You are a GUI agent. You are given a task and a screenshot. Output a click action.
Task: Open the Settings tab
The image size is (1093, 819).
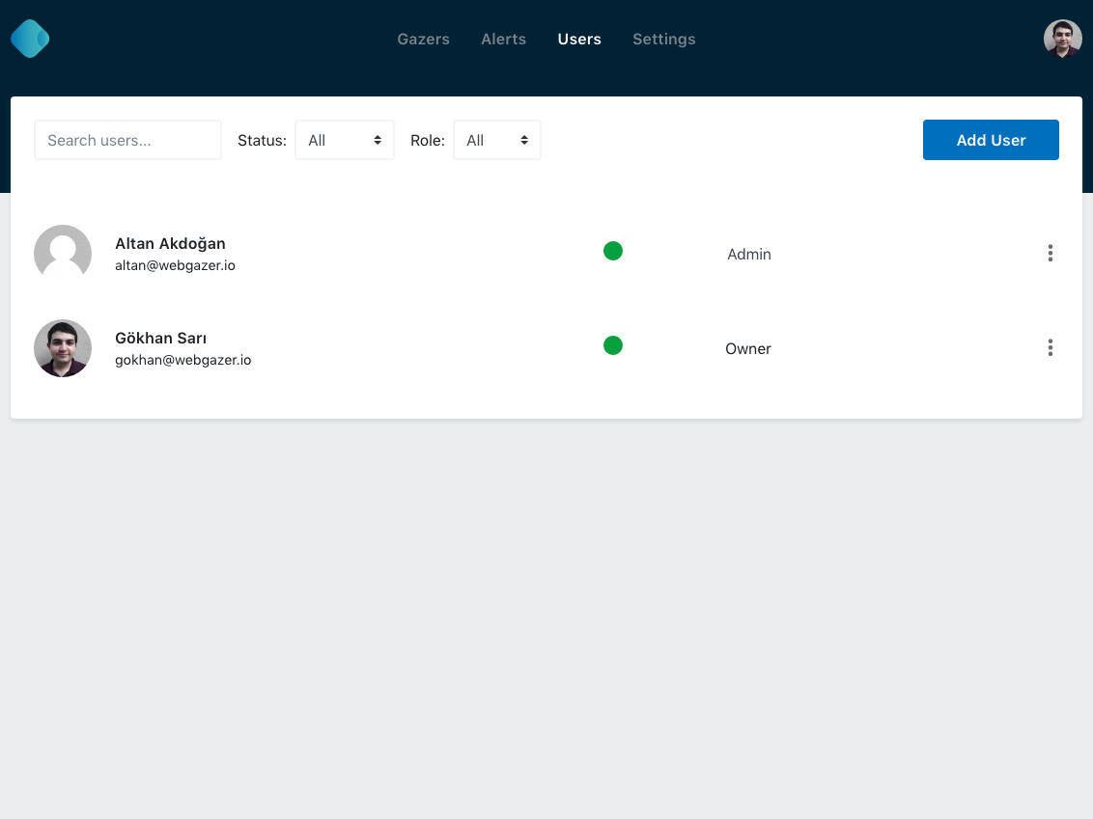tap(663, 40)
